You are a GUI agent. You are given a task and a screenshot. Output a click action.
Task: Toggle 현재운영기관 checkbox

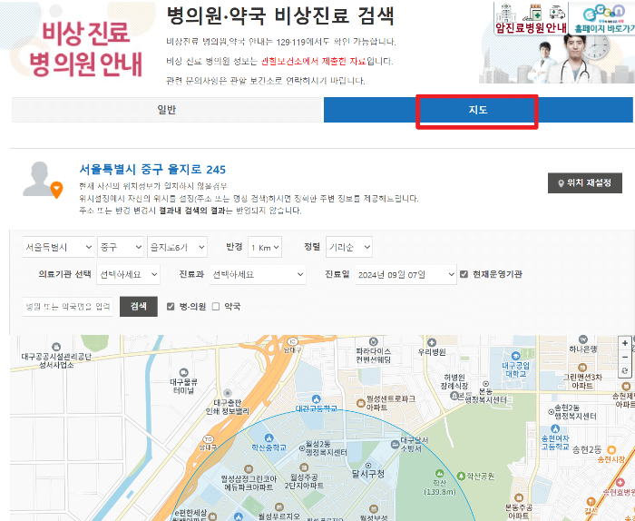pyautogui.click(x=464, y=274)
